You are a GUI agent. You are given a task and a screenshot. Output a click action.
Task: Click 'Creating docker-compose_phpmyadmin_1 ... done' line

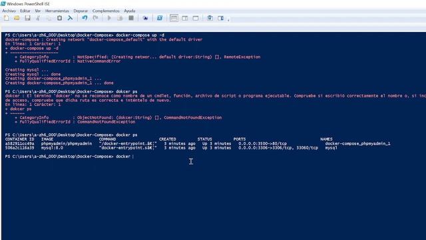click(59, 83)
